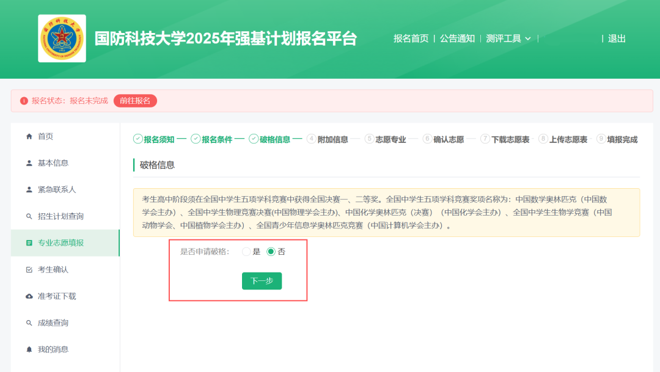Click the 附加信息 step label

(332, 140)
